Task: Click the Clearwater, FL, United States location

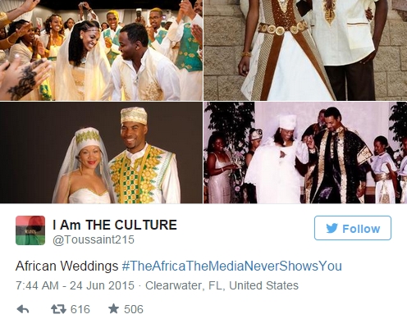Action: coord(222,285)
